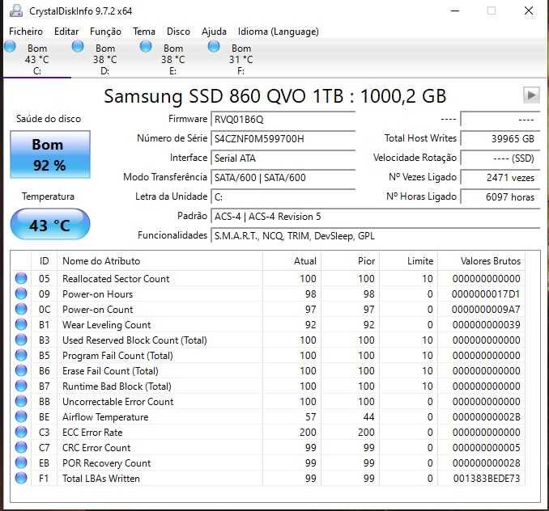Close the CrystalDiskInfo window
The height and width of the screenshot is (511, 549).
click(x=529, y=11)
